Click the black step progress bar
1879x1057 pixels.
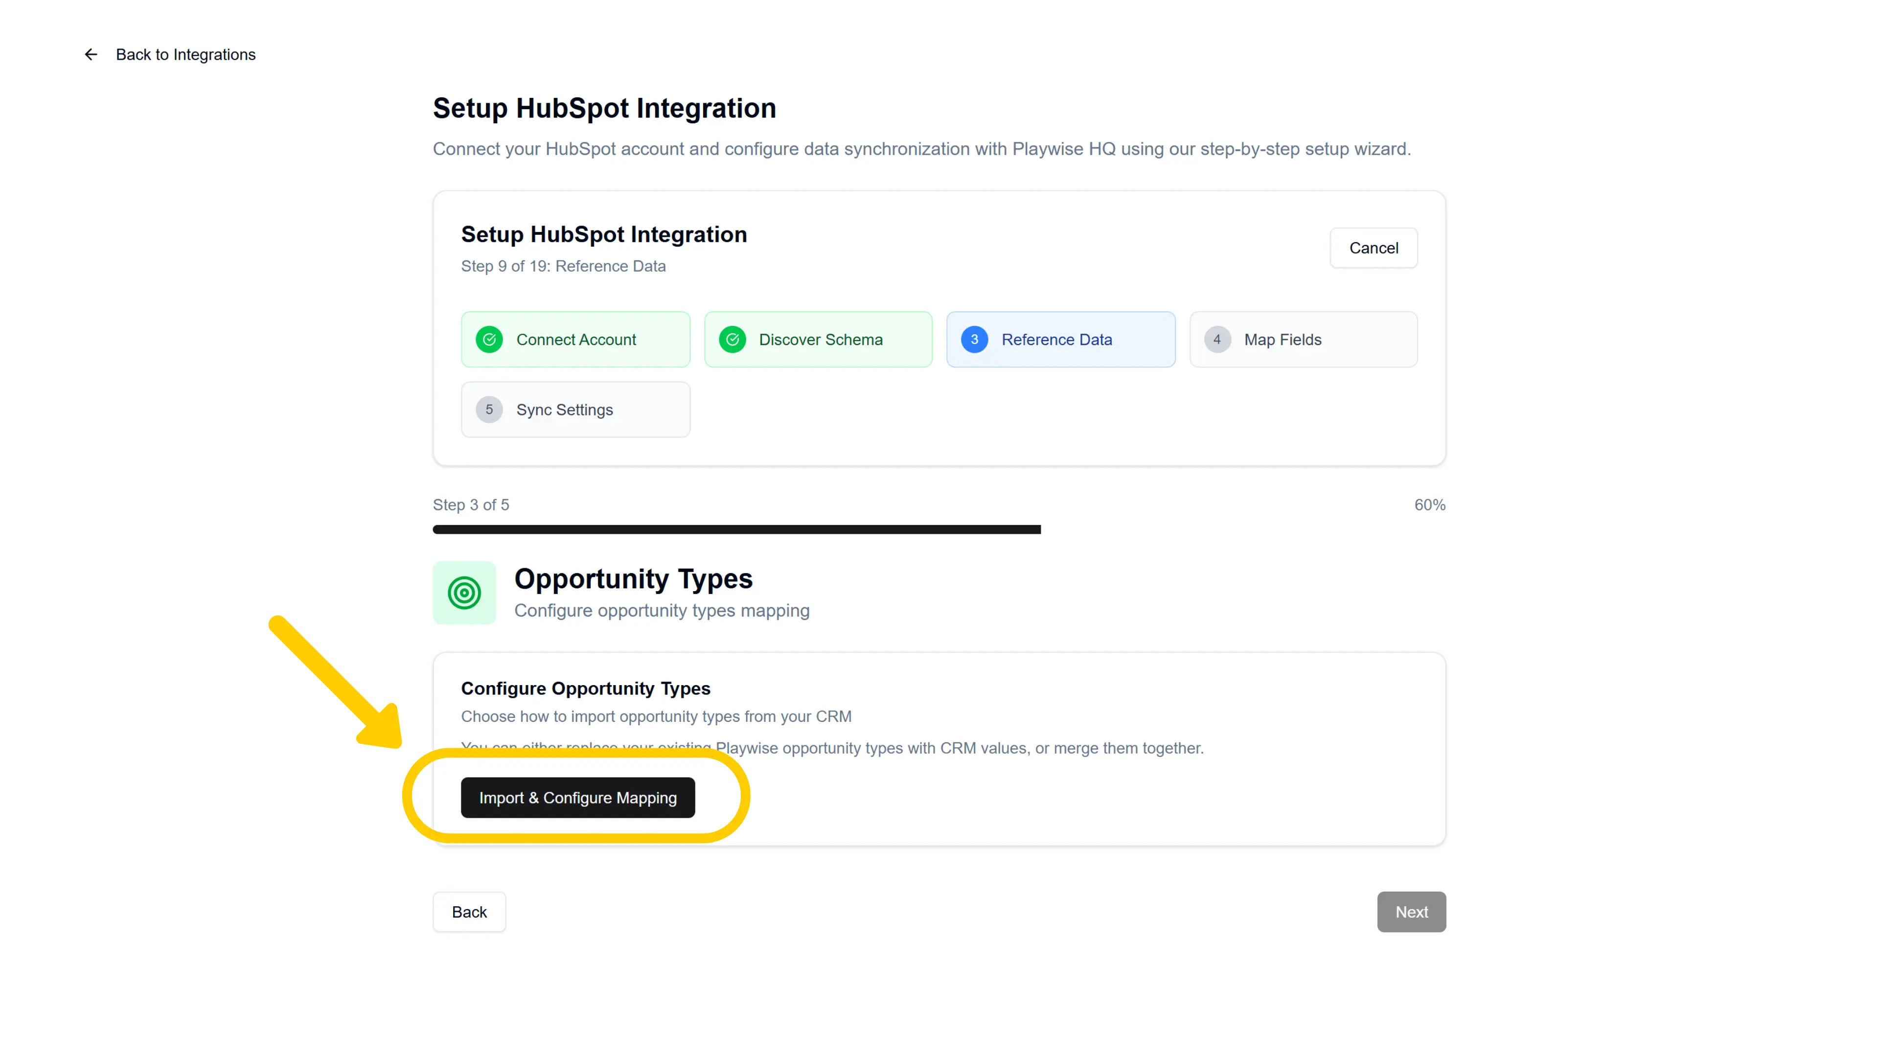coord(736,529)
